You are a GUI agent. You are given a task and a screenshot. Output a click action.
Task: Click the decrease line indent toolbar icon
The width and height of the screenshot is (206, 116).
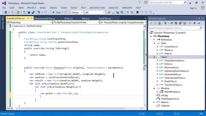point(117,12)
